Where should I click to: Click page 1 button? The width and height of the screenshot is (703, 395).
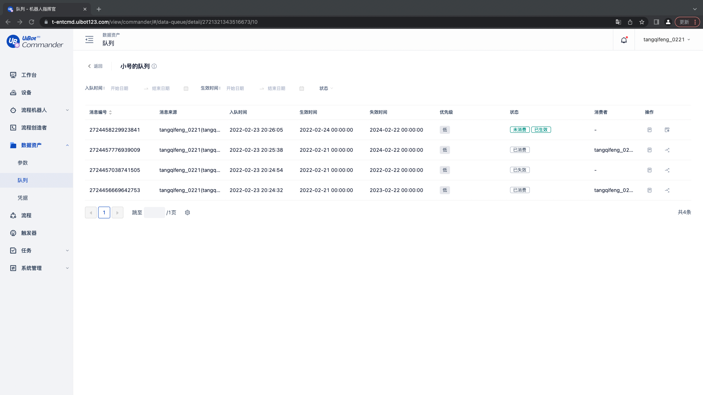(x=104, y=212)
